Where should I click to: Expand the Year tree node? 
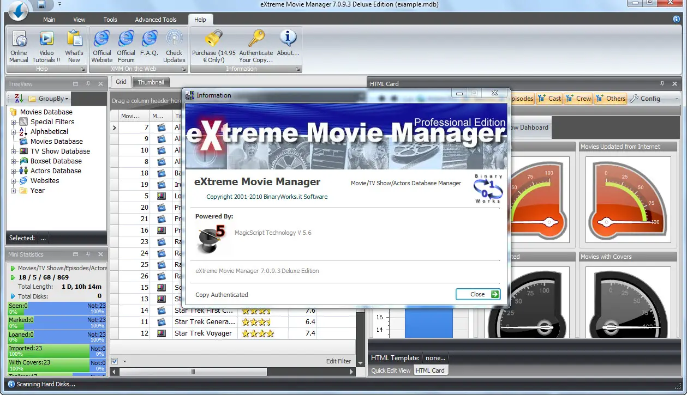tap(14, 191)
